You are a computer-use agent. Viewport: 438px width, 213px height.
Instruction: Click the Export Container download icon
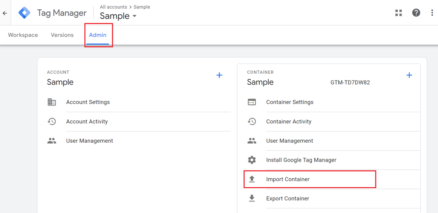[252, 198]
